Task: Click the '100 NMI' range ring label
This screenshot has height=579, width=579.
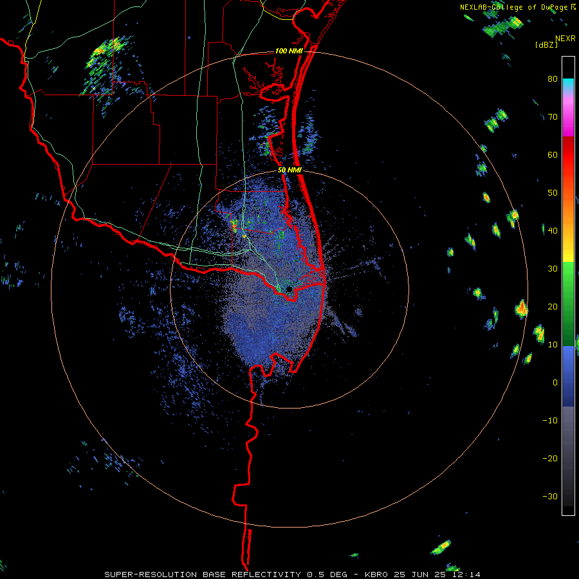Action: (289, 51)
